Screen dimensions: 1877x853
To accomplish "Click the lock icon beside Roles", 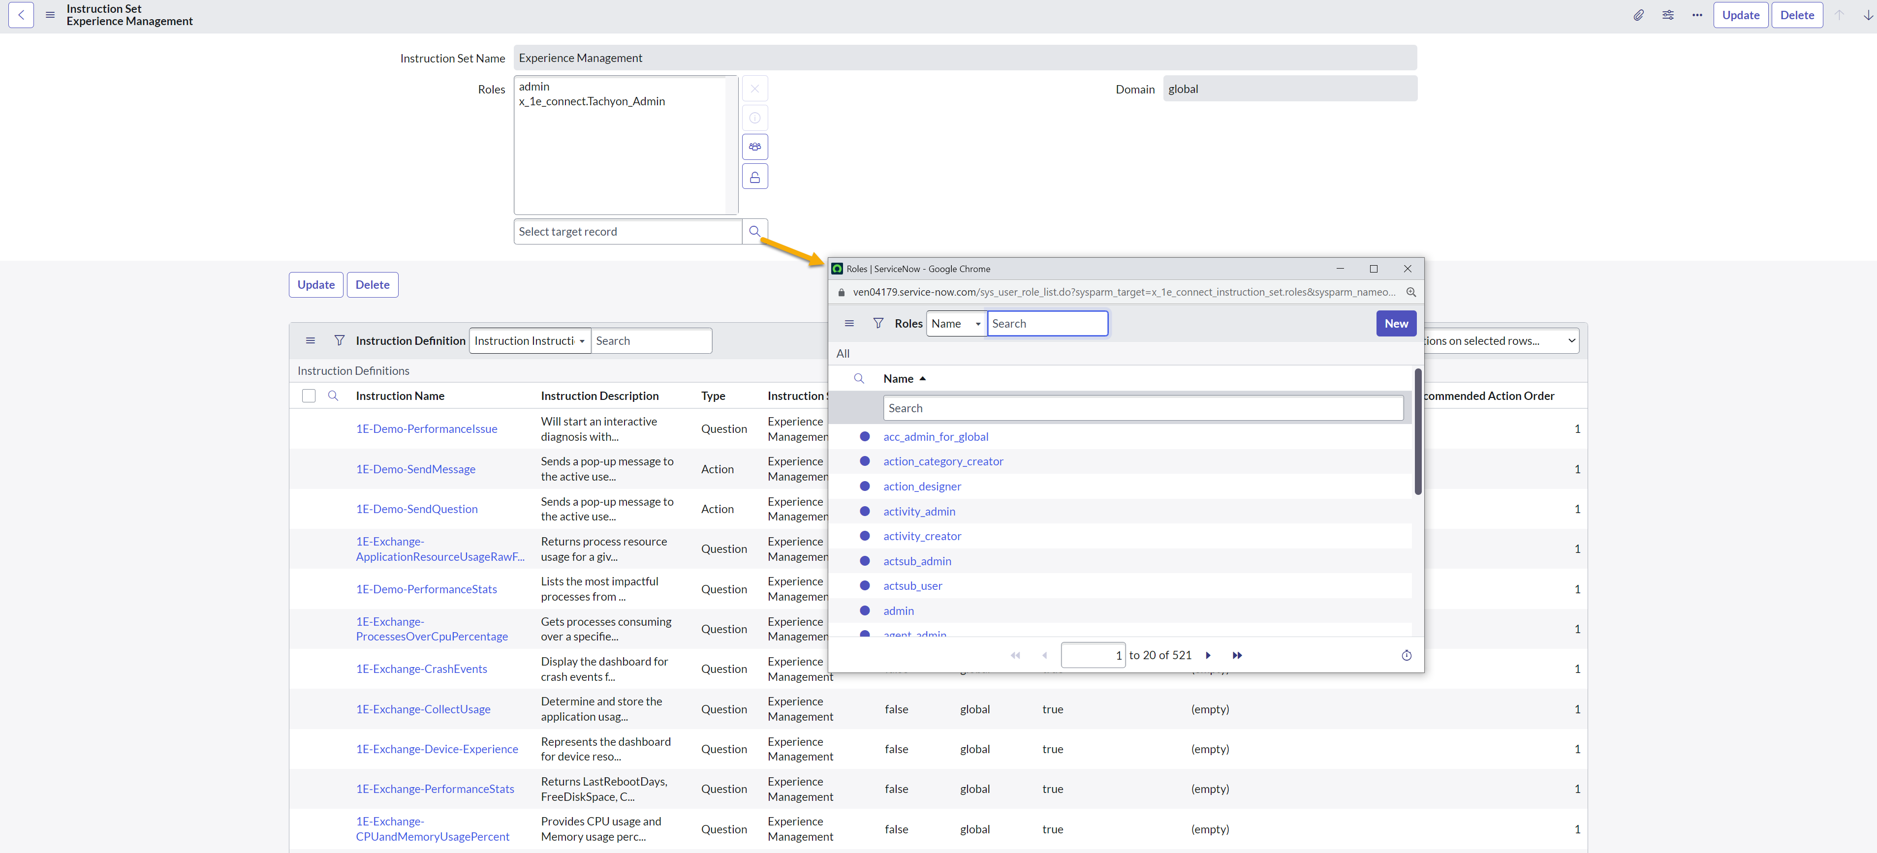I will [x=754, y=177].
